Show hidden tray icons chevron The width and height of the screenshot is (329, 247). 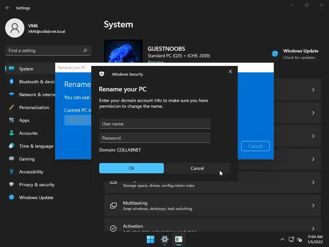[x=282, y=239]
